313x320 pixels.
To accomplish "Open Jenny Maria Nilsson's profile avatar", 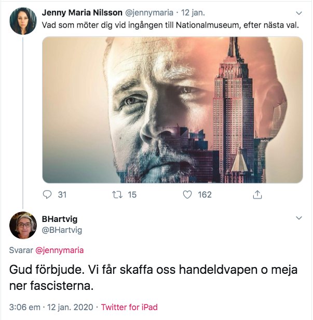I will pos(23,21).
